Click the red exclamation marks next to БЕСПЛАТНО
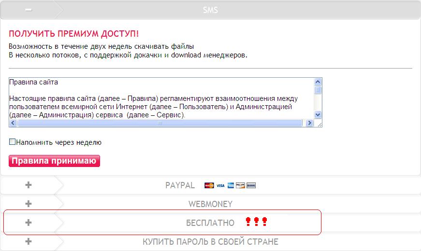This screenshot has width=421, height=251. 256,222
